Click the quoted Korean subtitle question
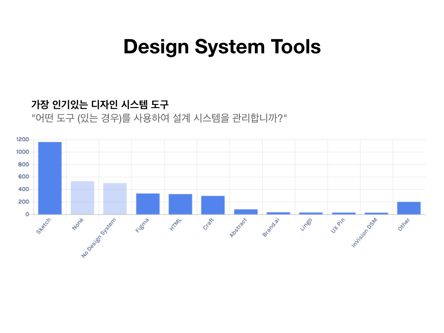The width and height of the screenshot is (444, 333). click(x=159, y=118)
